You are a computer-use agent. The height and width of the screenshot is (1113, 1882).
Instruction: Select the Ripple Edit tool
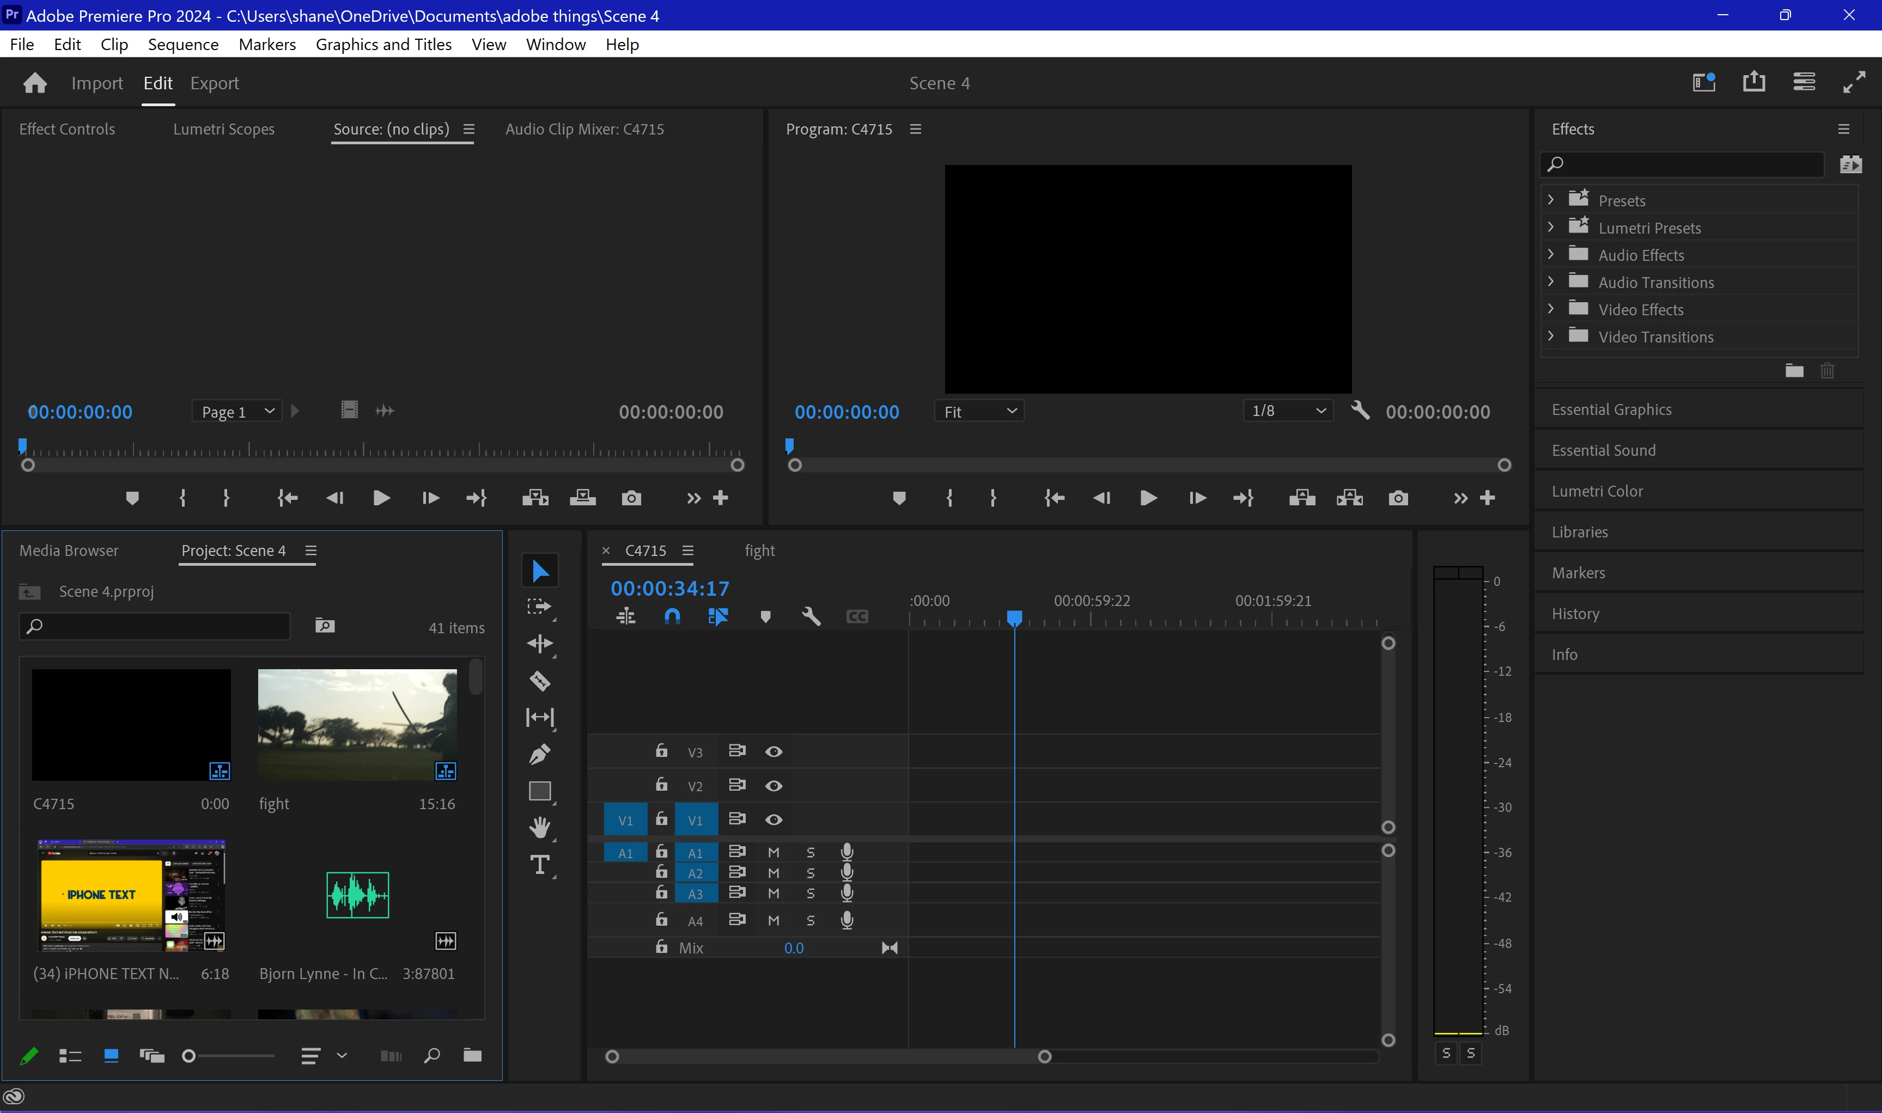pos(539,644)
